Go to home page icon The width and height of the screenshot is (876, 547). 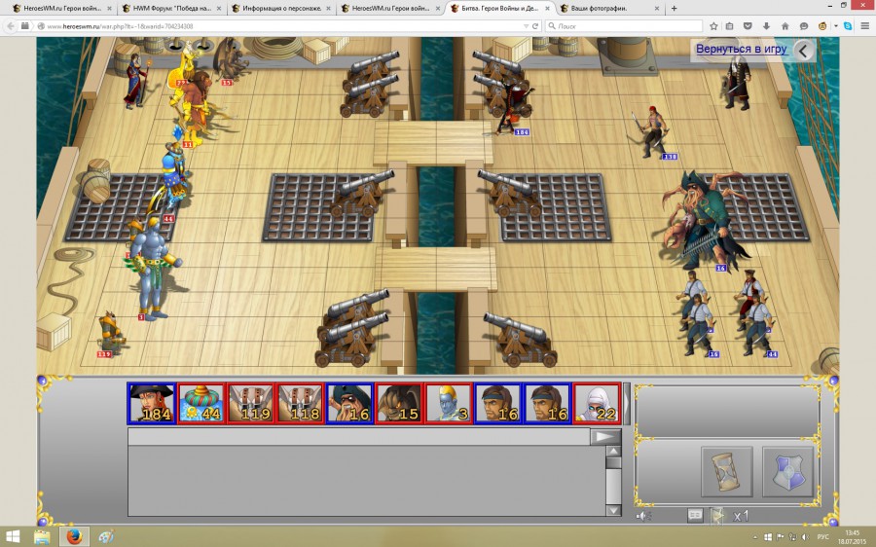pyautogui.click(x=785, y=26)
